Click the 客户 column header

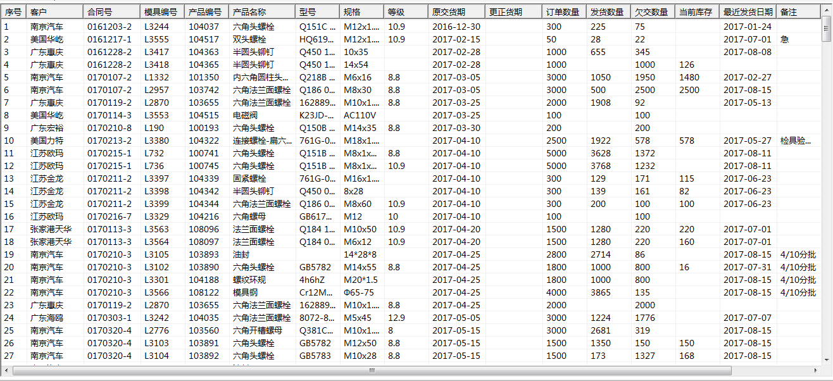click(x=54, y=12)
